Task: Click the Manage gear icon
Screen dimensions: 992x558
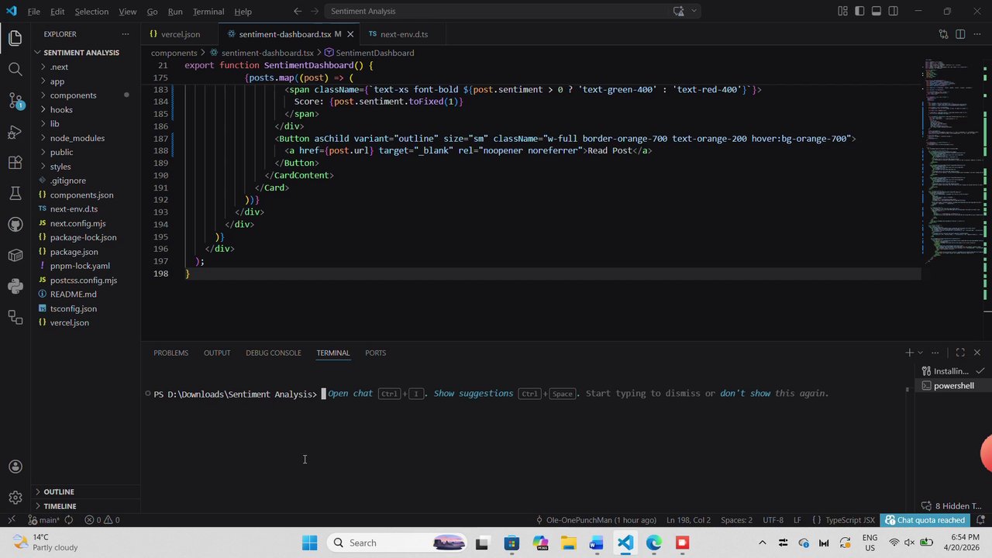Action: click(15, 498)
